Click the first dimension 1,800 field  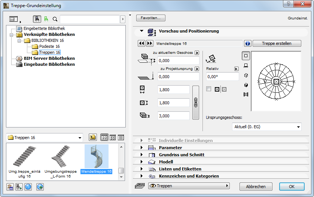(x=173, y=90)
